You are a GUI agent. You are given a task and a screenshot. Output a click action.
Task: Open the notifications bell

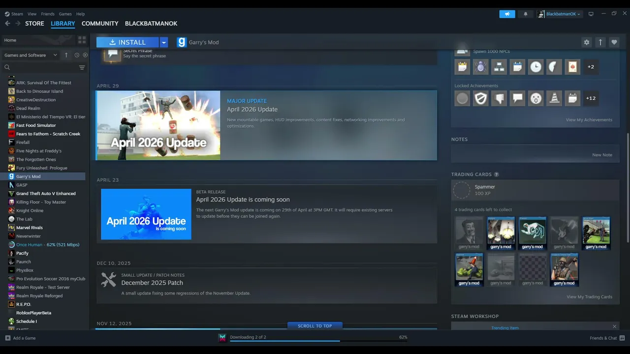[526, 14]
